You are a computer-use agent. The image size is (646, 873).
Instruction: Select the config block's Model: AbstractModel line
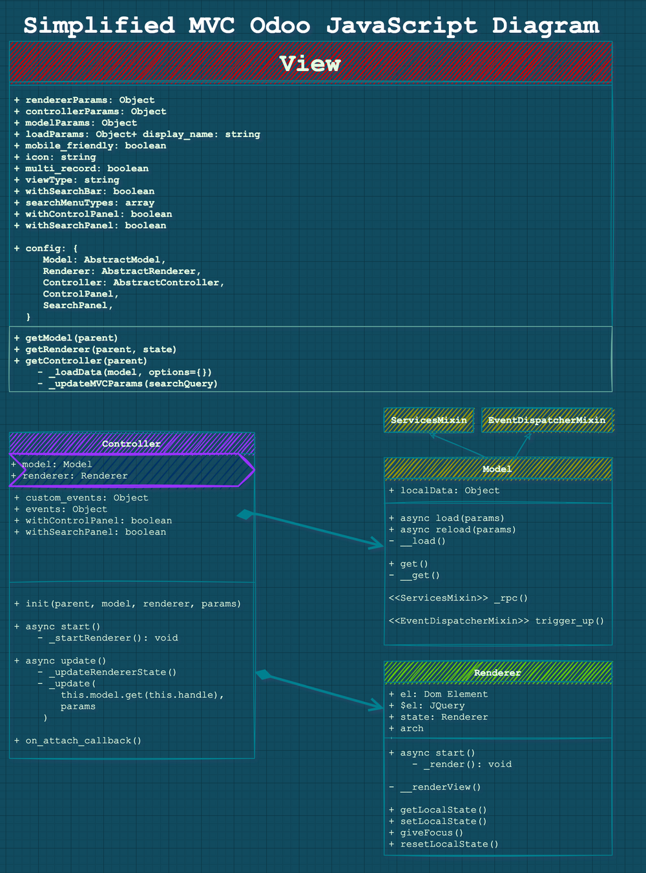104,260
